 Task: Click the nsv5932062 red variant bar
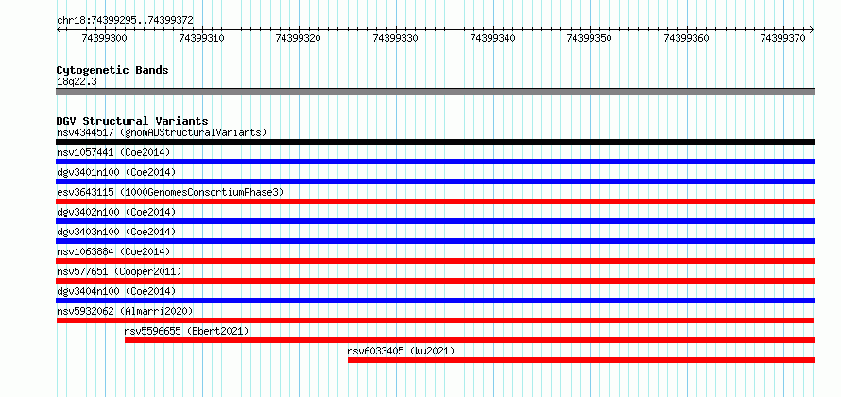435,320
